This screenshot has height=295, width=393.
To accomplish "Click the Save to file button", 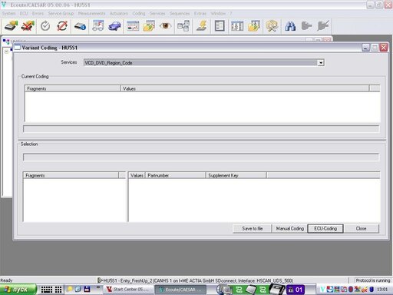I will [253, 228].
